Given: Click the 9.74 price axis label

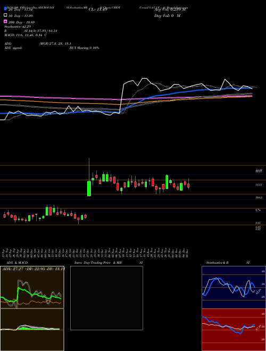Looking at the screenshot, I should tap(259, 210).
